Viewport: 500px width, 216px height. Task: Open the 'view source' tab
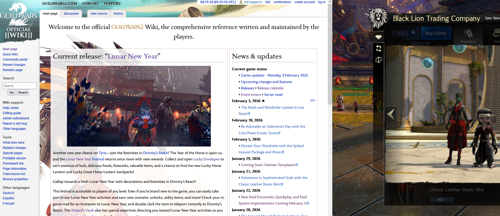pyautogui.click(x=99, y=14)
